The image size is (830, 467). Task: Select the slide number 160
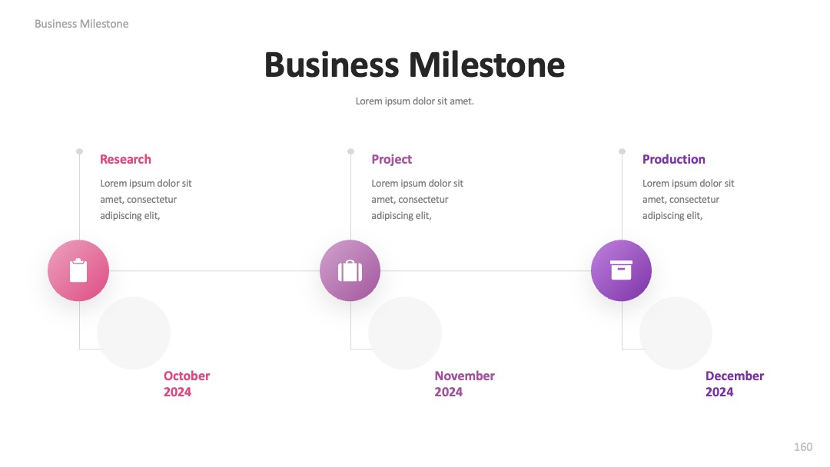803,447
